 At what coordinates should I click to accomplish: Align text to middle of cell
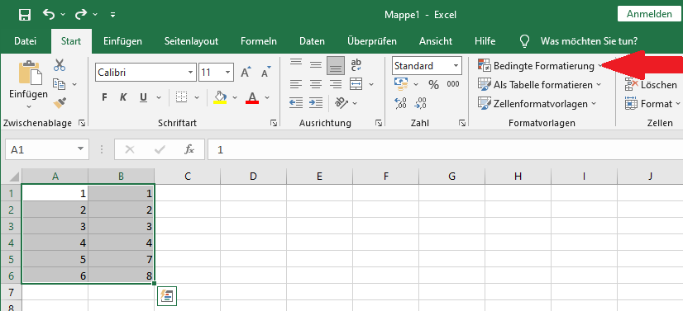(x=316, y=65)
